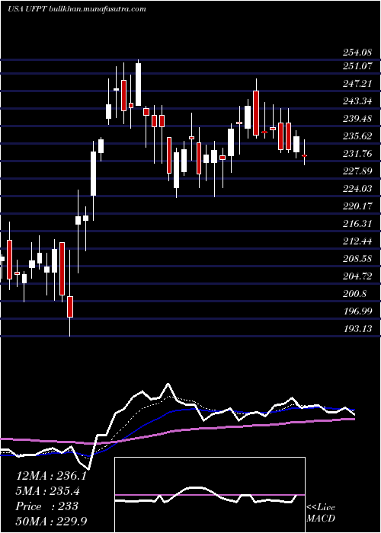This screenshot has width=381, height=533.
Task: Select the 208.58 price label
Action: click(x=356, y=259)
